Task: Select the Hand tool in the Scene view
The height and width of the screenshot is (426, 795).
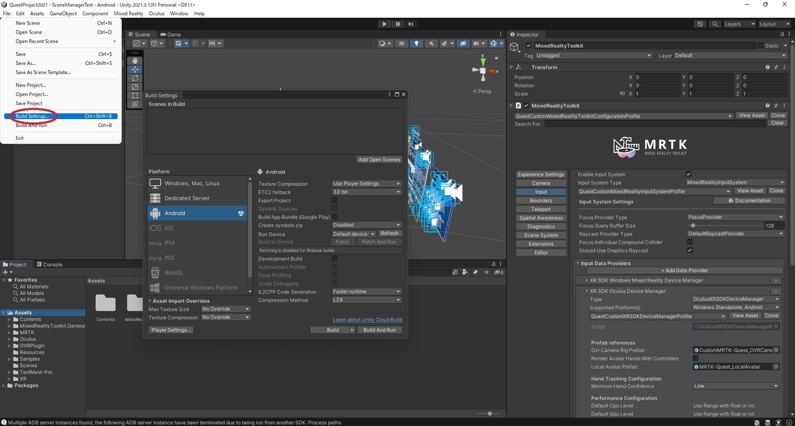Action: pyautogui.click(x=135, y=60)
